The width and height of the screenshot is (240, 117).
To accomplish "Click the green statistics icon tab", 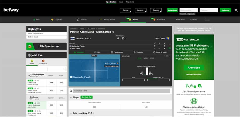I will point(75,52).
